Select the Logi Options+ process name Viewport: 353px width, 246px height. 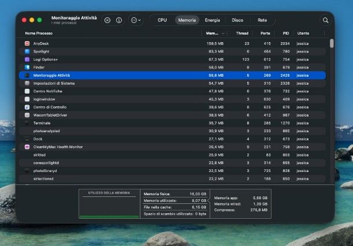[46, 59]
